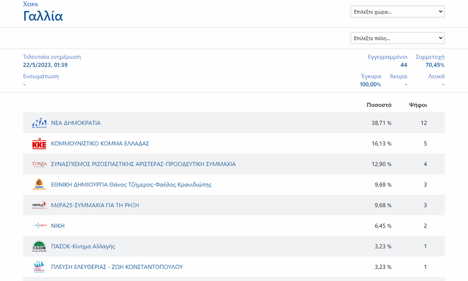Click the 9,68 % value for ΕΘΝΙΚΗ ΔΗΜΙΟΥΡΓΙΑ
Viewport: 468px width, 281px height.
383,185
